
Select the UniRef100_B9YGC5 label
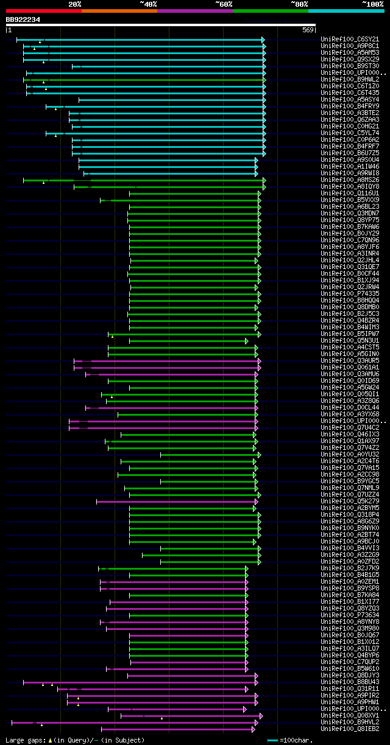pos(350,481)
